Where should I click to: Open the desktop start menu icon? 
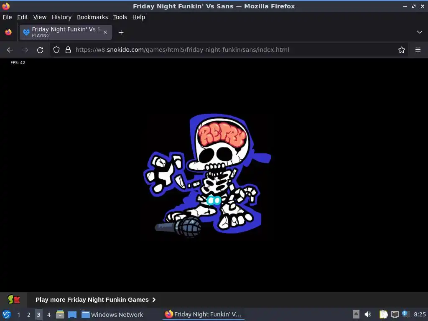tap(7, 314)
